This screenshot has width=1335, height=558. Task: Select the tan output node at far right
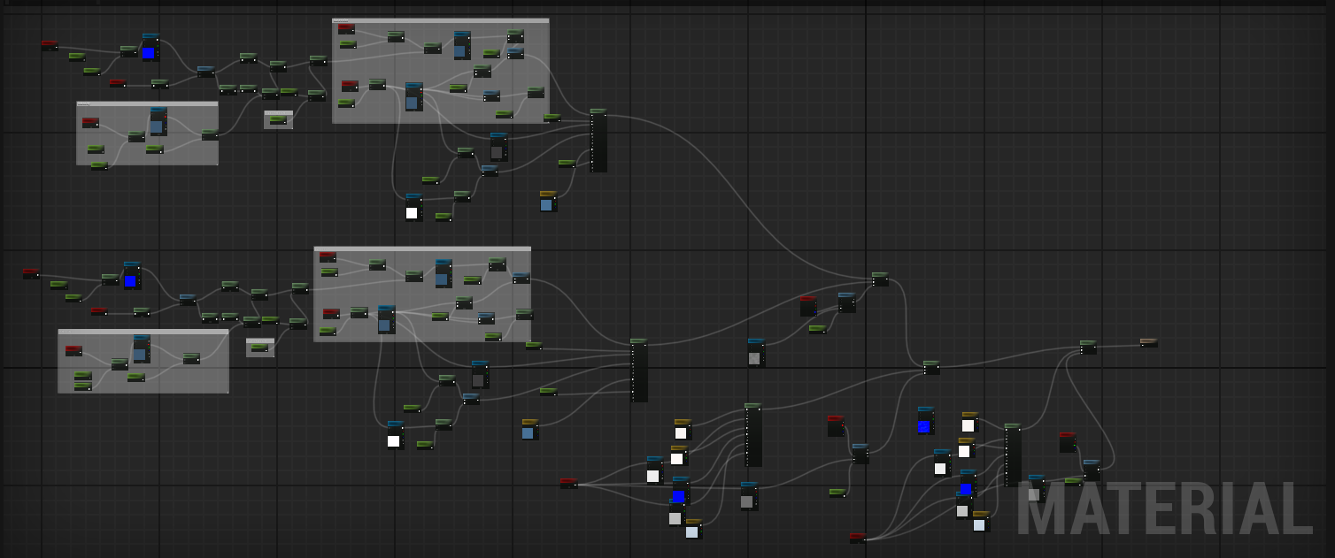[1148, 342]
